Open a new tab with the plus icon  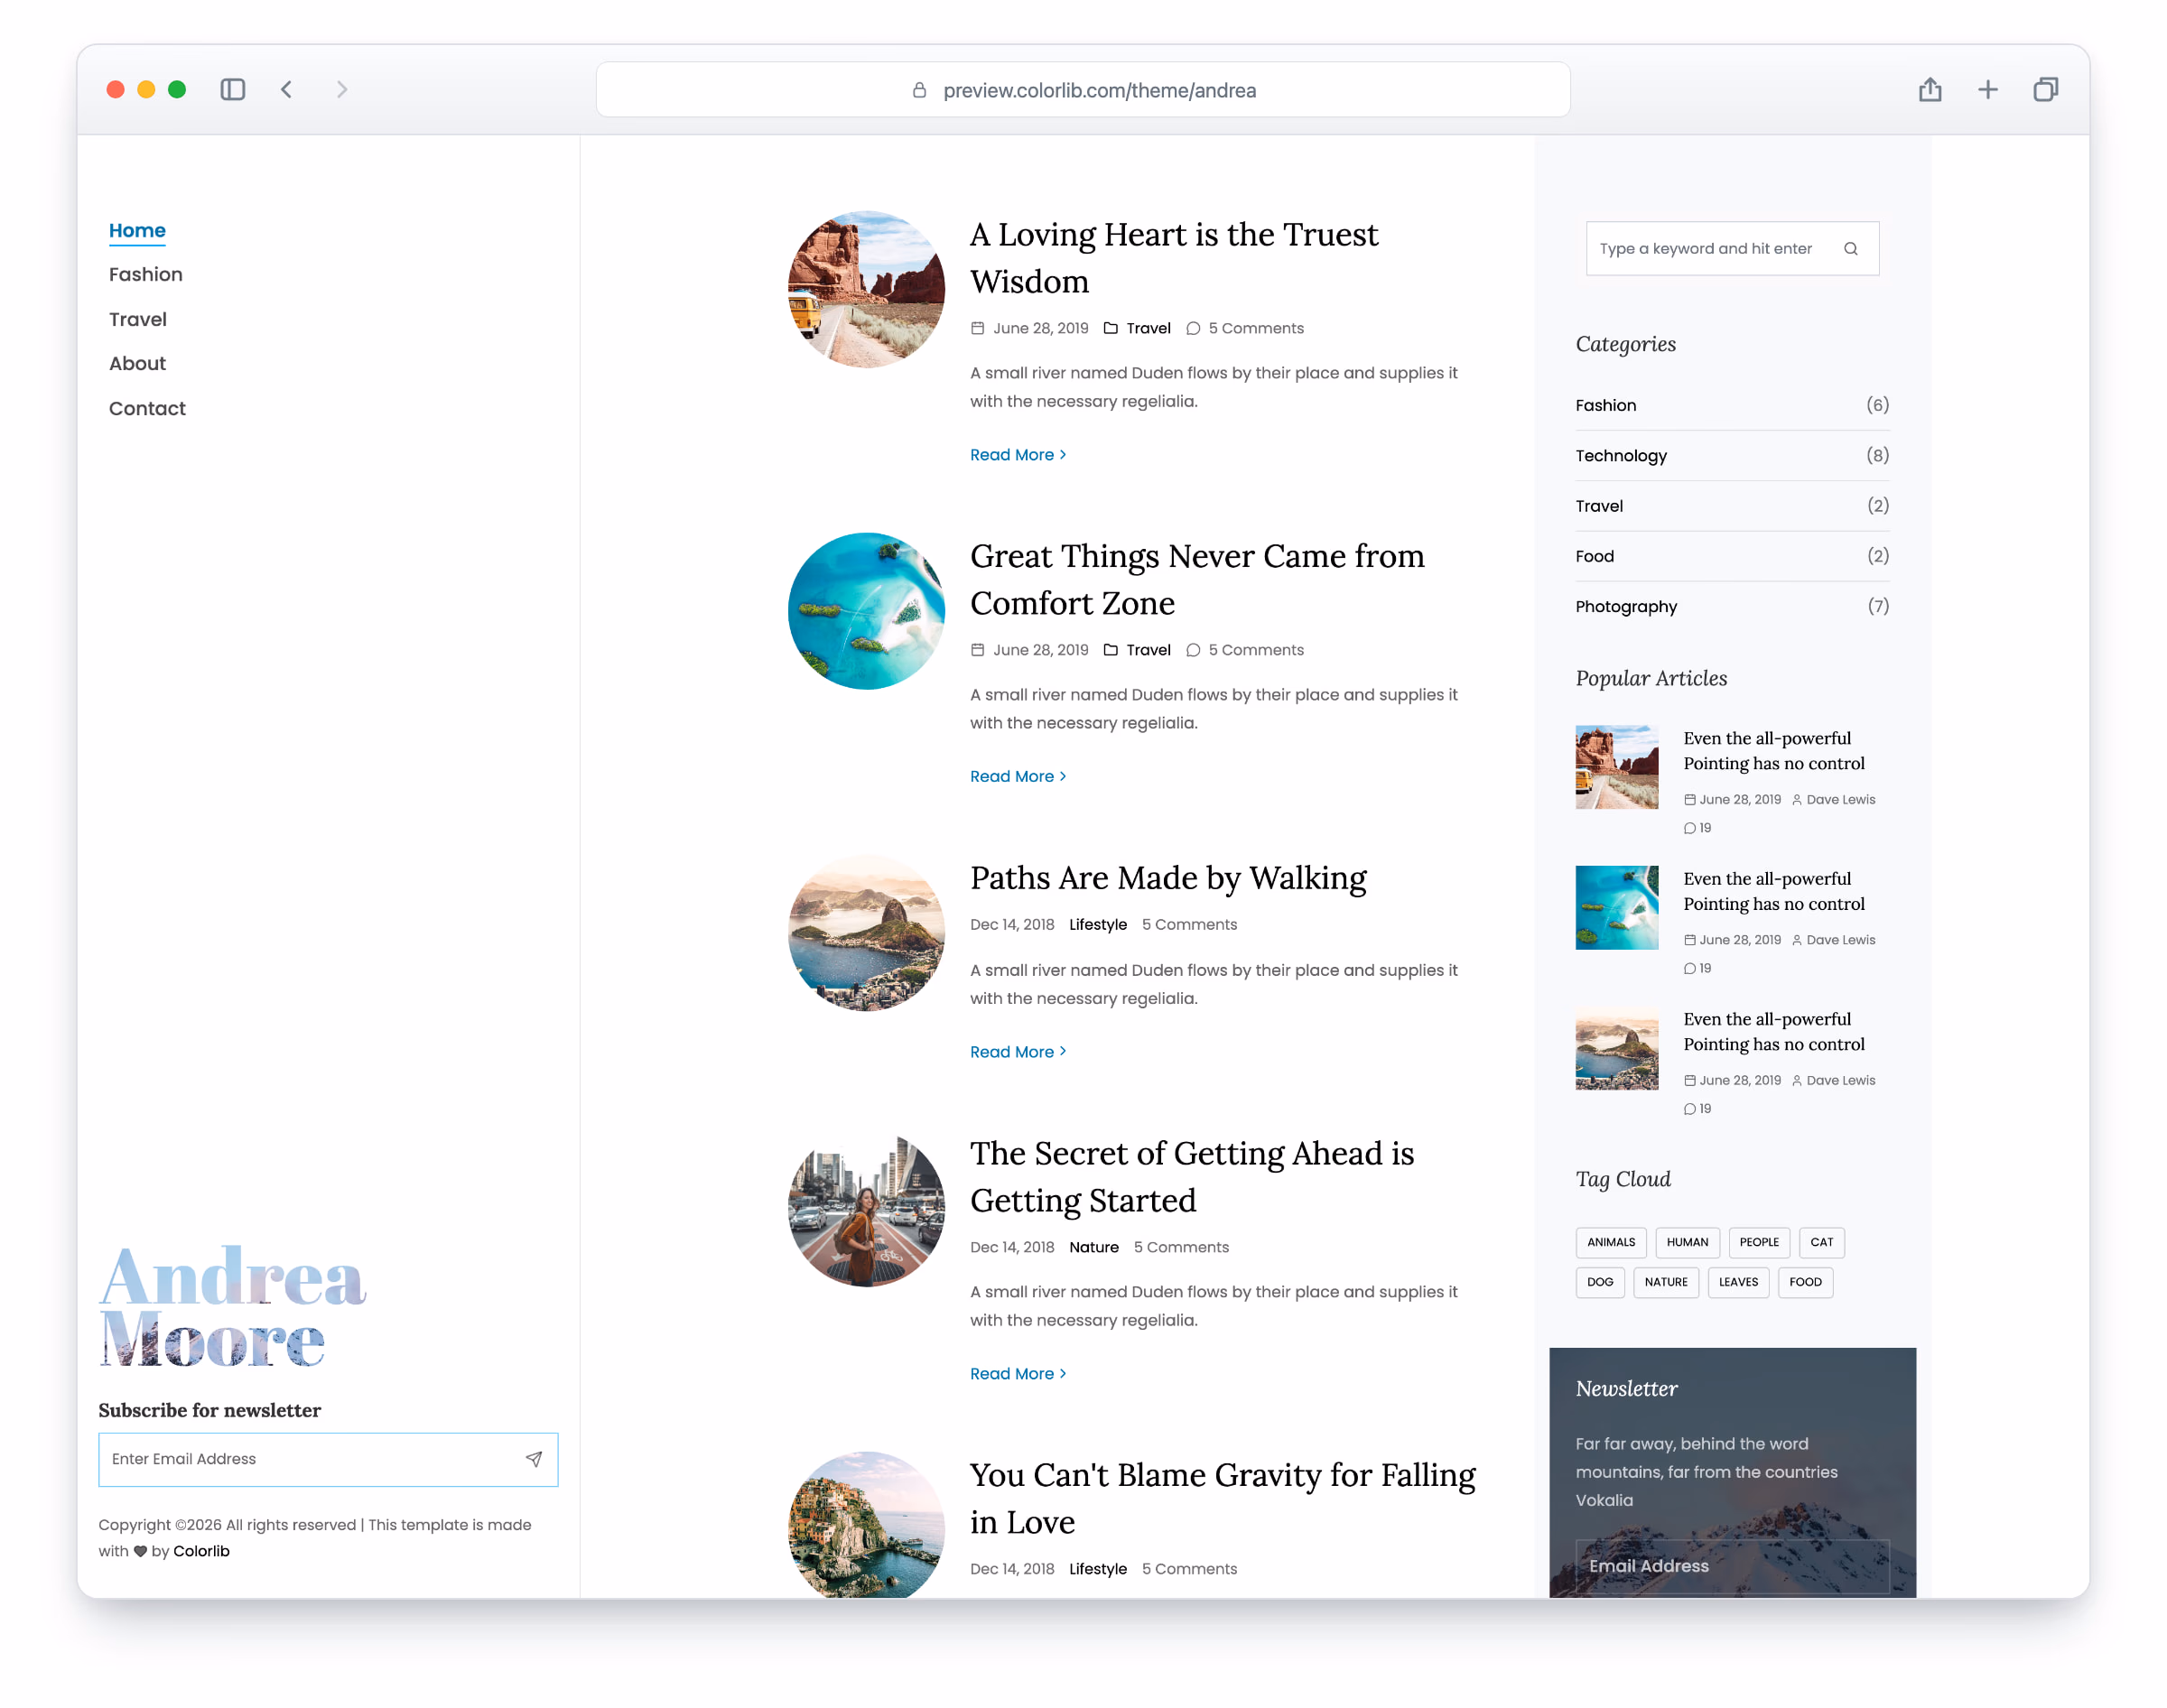click(x=1988, y=90)
